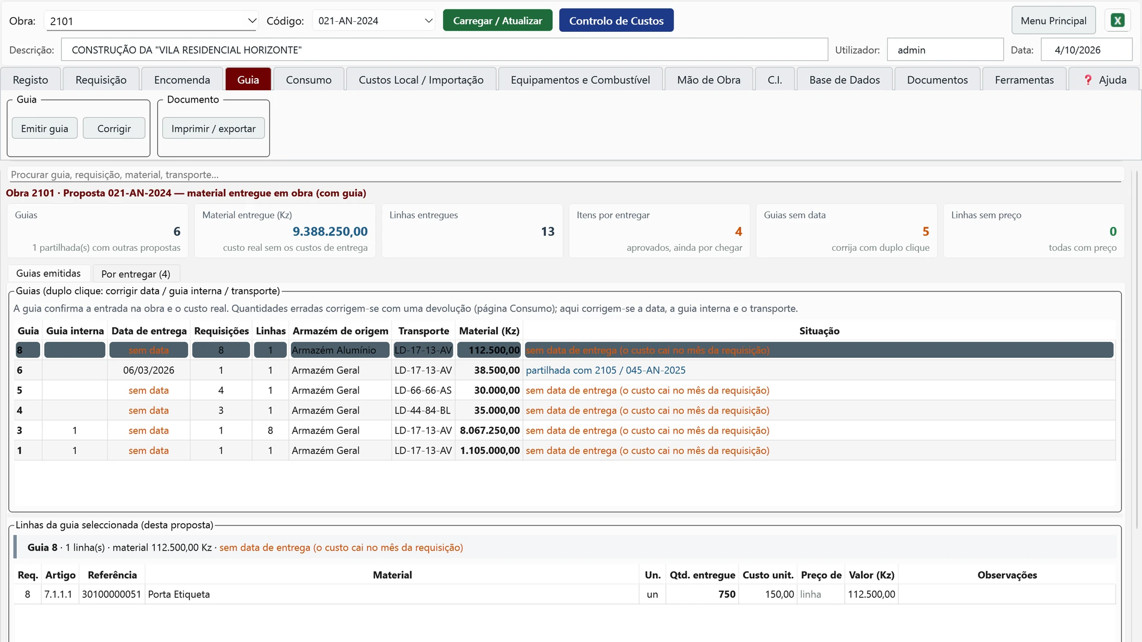
Task: Click the Emitir guia button
Action: click(45, 128)
